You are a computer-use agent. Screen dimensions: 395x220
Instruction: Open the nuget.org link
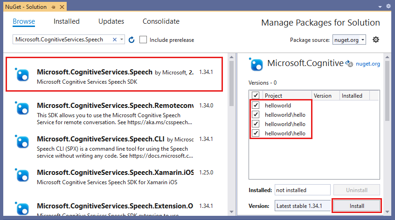[x=368, y=64]
